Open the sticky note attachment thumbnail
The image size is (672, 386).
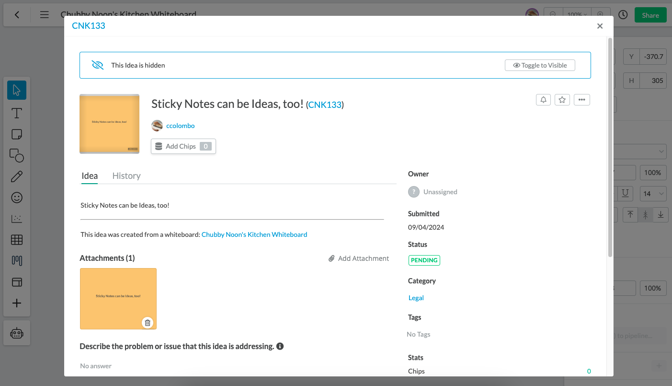click(118, 299)
